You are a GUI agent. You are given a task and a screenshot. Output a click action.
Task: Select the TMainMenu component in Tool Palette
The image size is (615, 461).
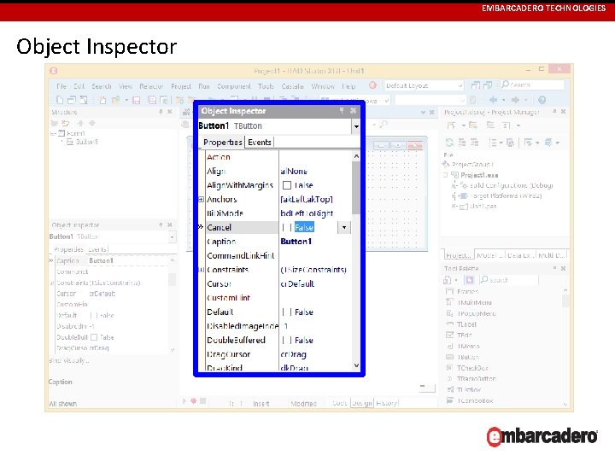[x=474, y=302]
